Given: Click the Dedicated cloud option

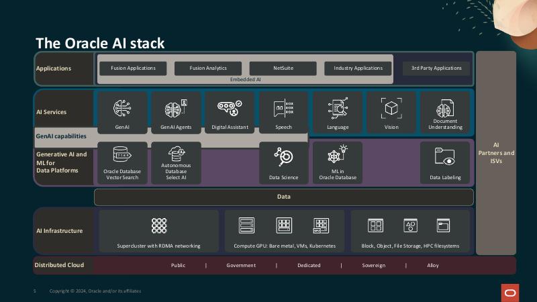Looking at the screenshot, I should coord(309,265).
